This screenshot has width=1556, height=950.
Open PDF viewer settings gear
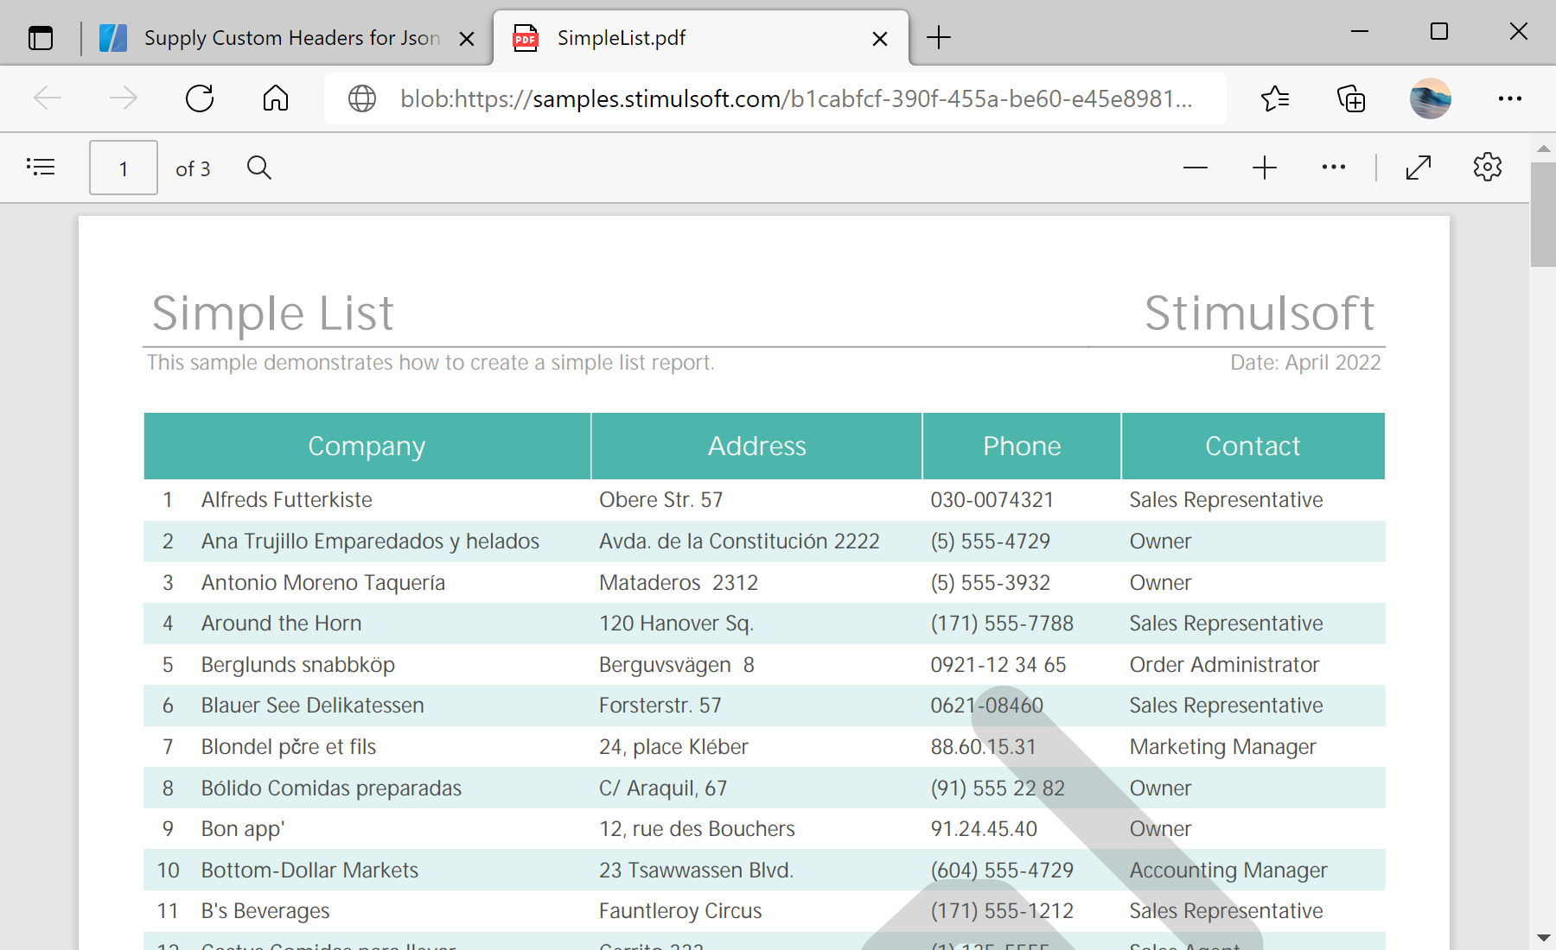[1487, 167]
